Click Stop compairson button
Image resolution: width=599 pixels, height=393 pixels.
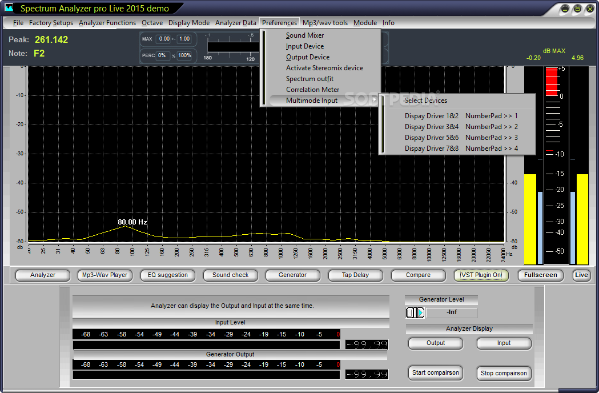pyautogui.click(x=504, y=373)
